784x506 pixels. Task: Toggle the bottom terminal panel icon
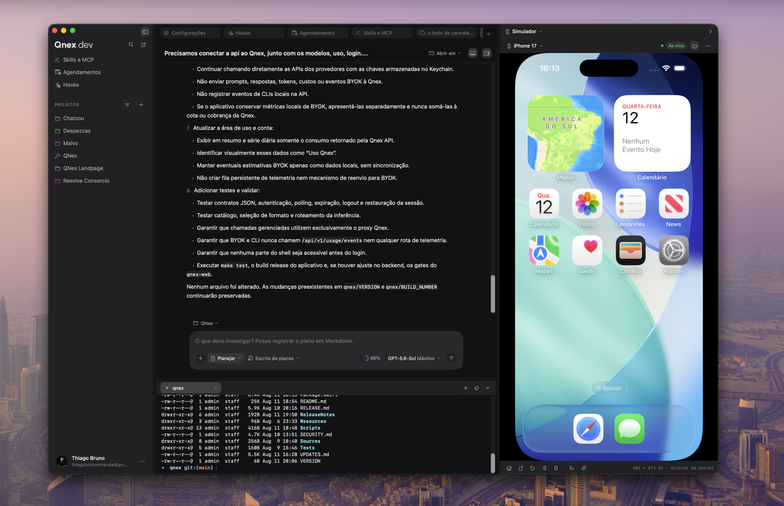click(472, 53)
